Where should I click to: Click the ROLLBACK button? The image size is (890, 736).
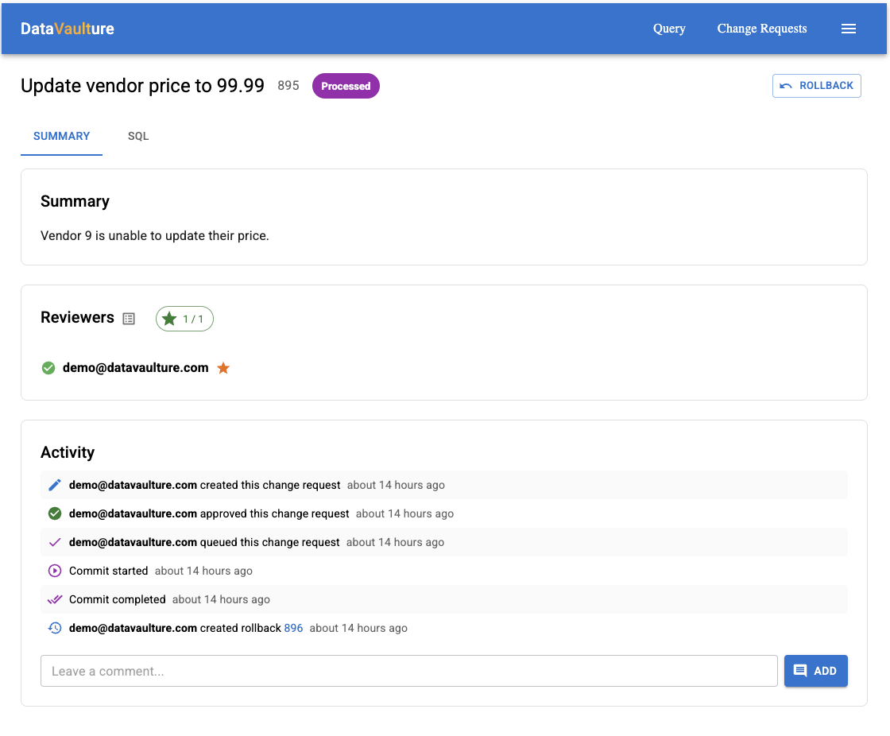coord(816,86)
